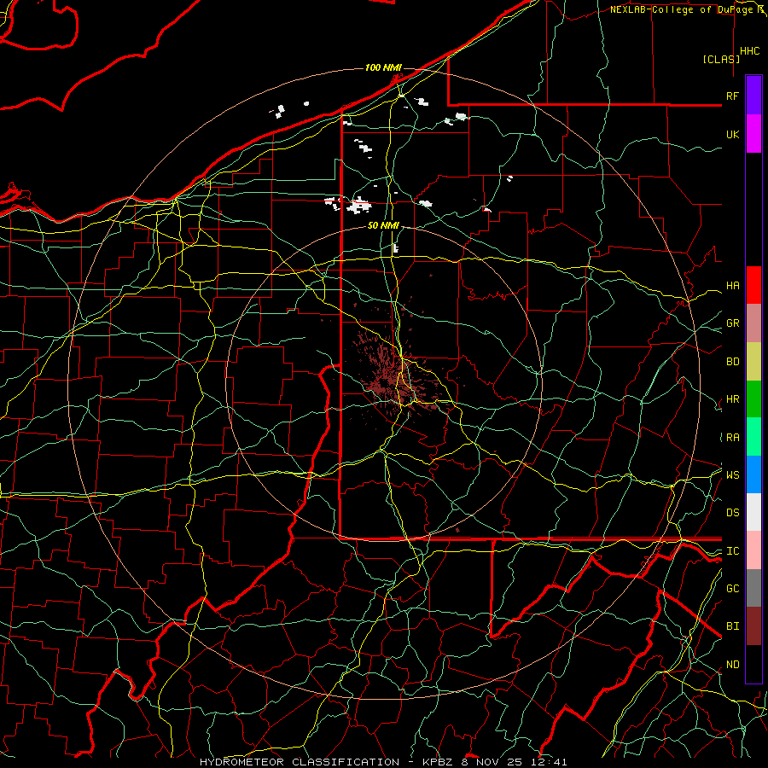Pick the dark green HR legend swatch
The image size is (768, 768).
[753, 399]
